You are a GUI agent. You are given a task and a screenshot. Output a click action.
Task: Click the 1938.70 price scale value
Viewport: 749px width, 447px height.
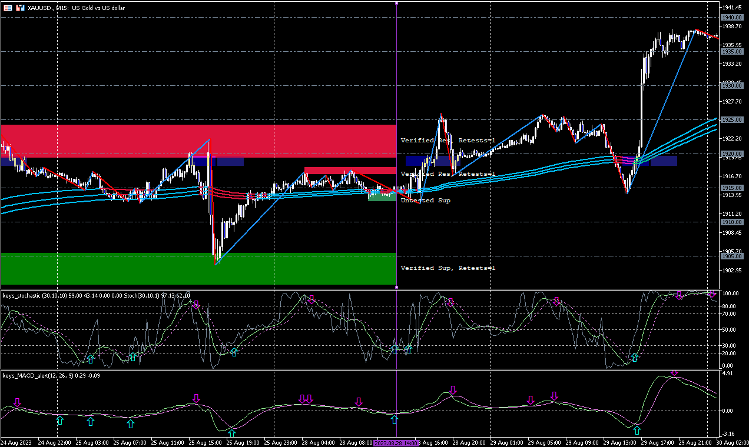(x=733, y=26)
